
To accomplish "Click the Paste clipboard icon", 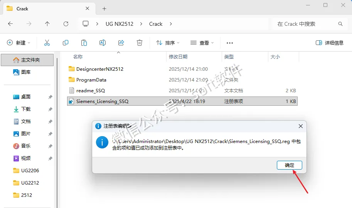I will tap(84, 43).
